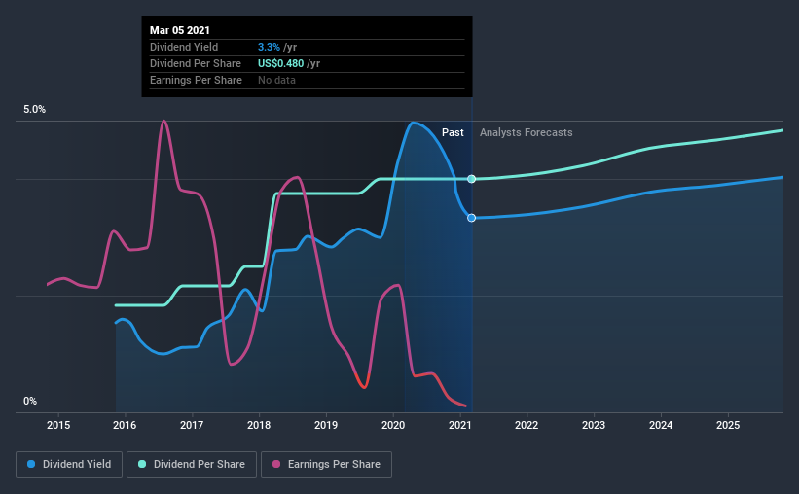Click the No data earnings value in tooltip
Image resolution: width=799 pixels, height=494 pixels.
pos(276,80)
